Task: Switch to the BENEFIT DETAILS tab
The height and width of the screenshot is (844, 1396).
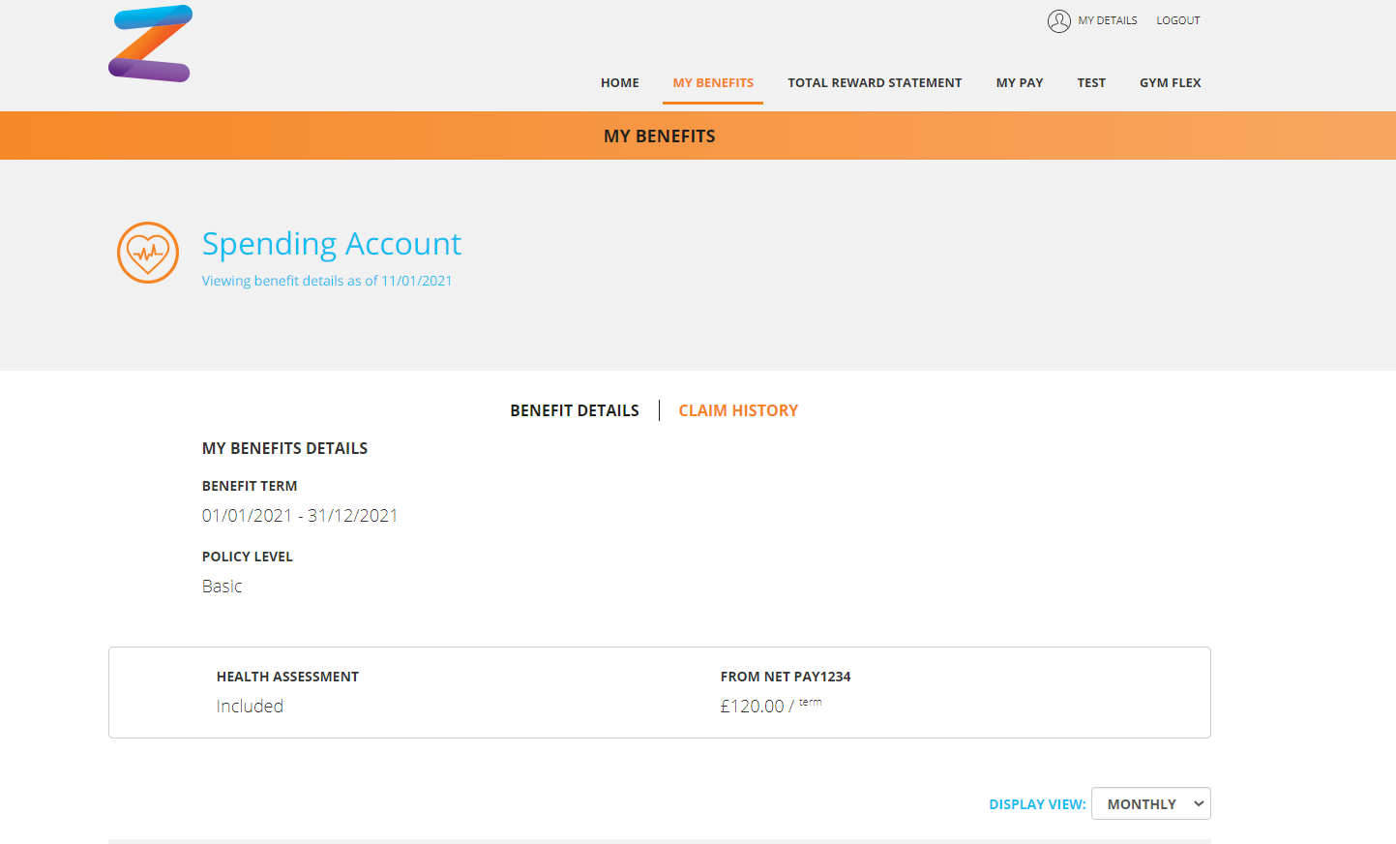Action: [x=575, y=410]
